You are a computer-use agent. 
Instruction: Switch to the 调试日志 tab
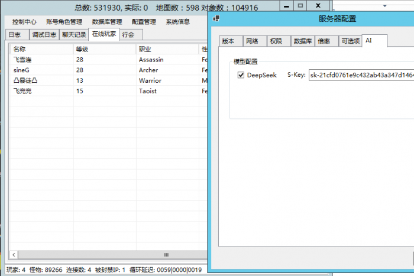pyautogui.click(x=44, y=34)
